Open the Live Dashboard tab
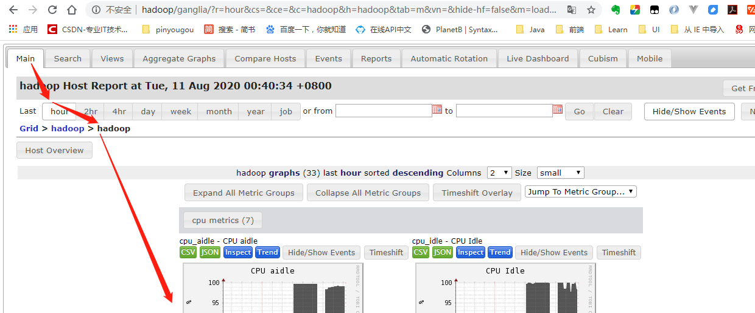Viewport: 755px width, 313px height. 538,58
